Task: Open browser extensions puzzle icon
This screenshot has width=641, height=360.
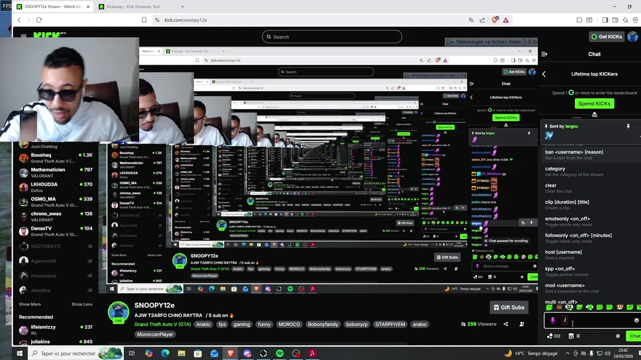Action: (x=579, y=20)
